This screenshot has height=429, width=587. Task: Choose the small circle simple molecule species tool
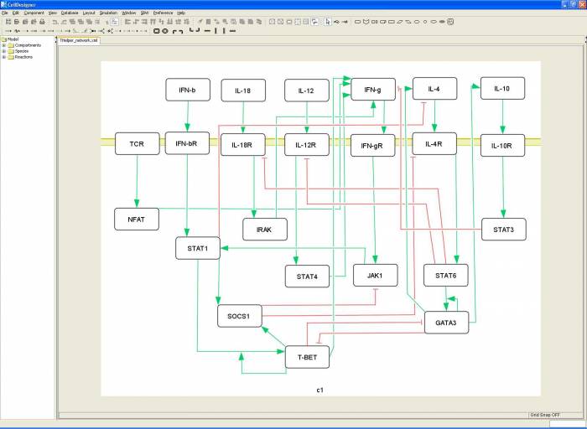click(425, 22)
